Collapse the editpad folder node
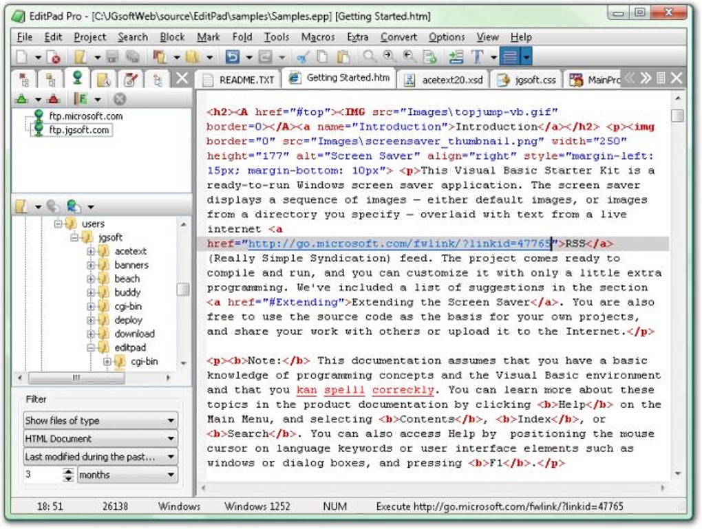This screenshot has height=529, width=702. pos(91,347)
